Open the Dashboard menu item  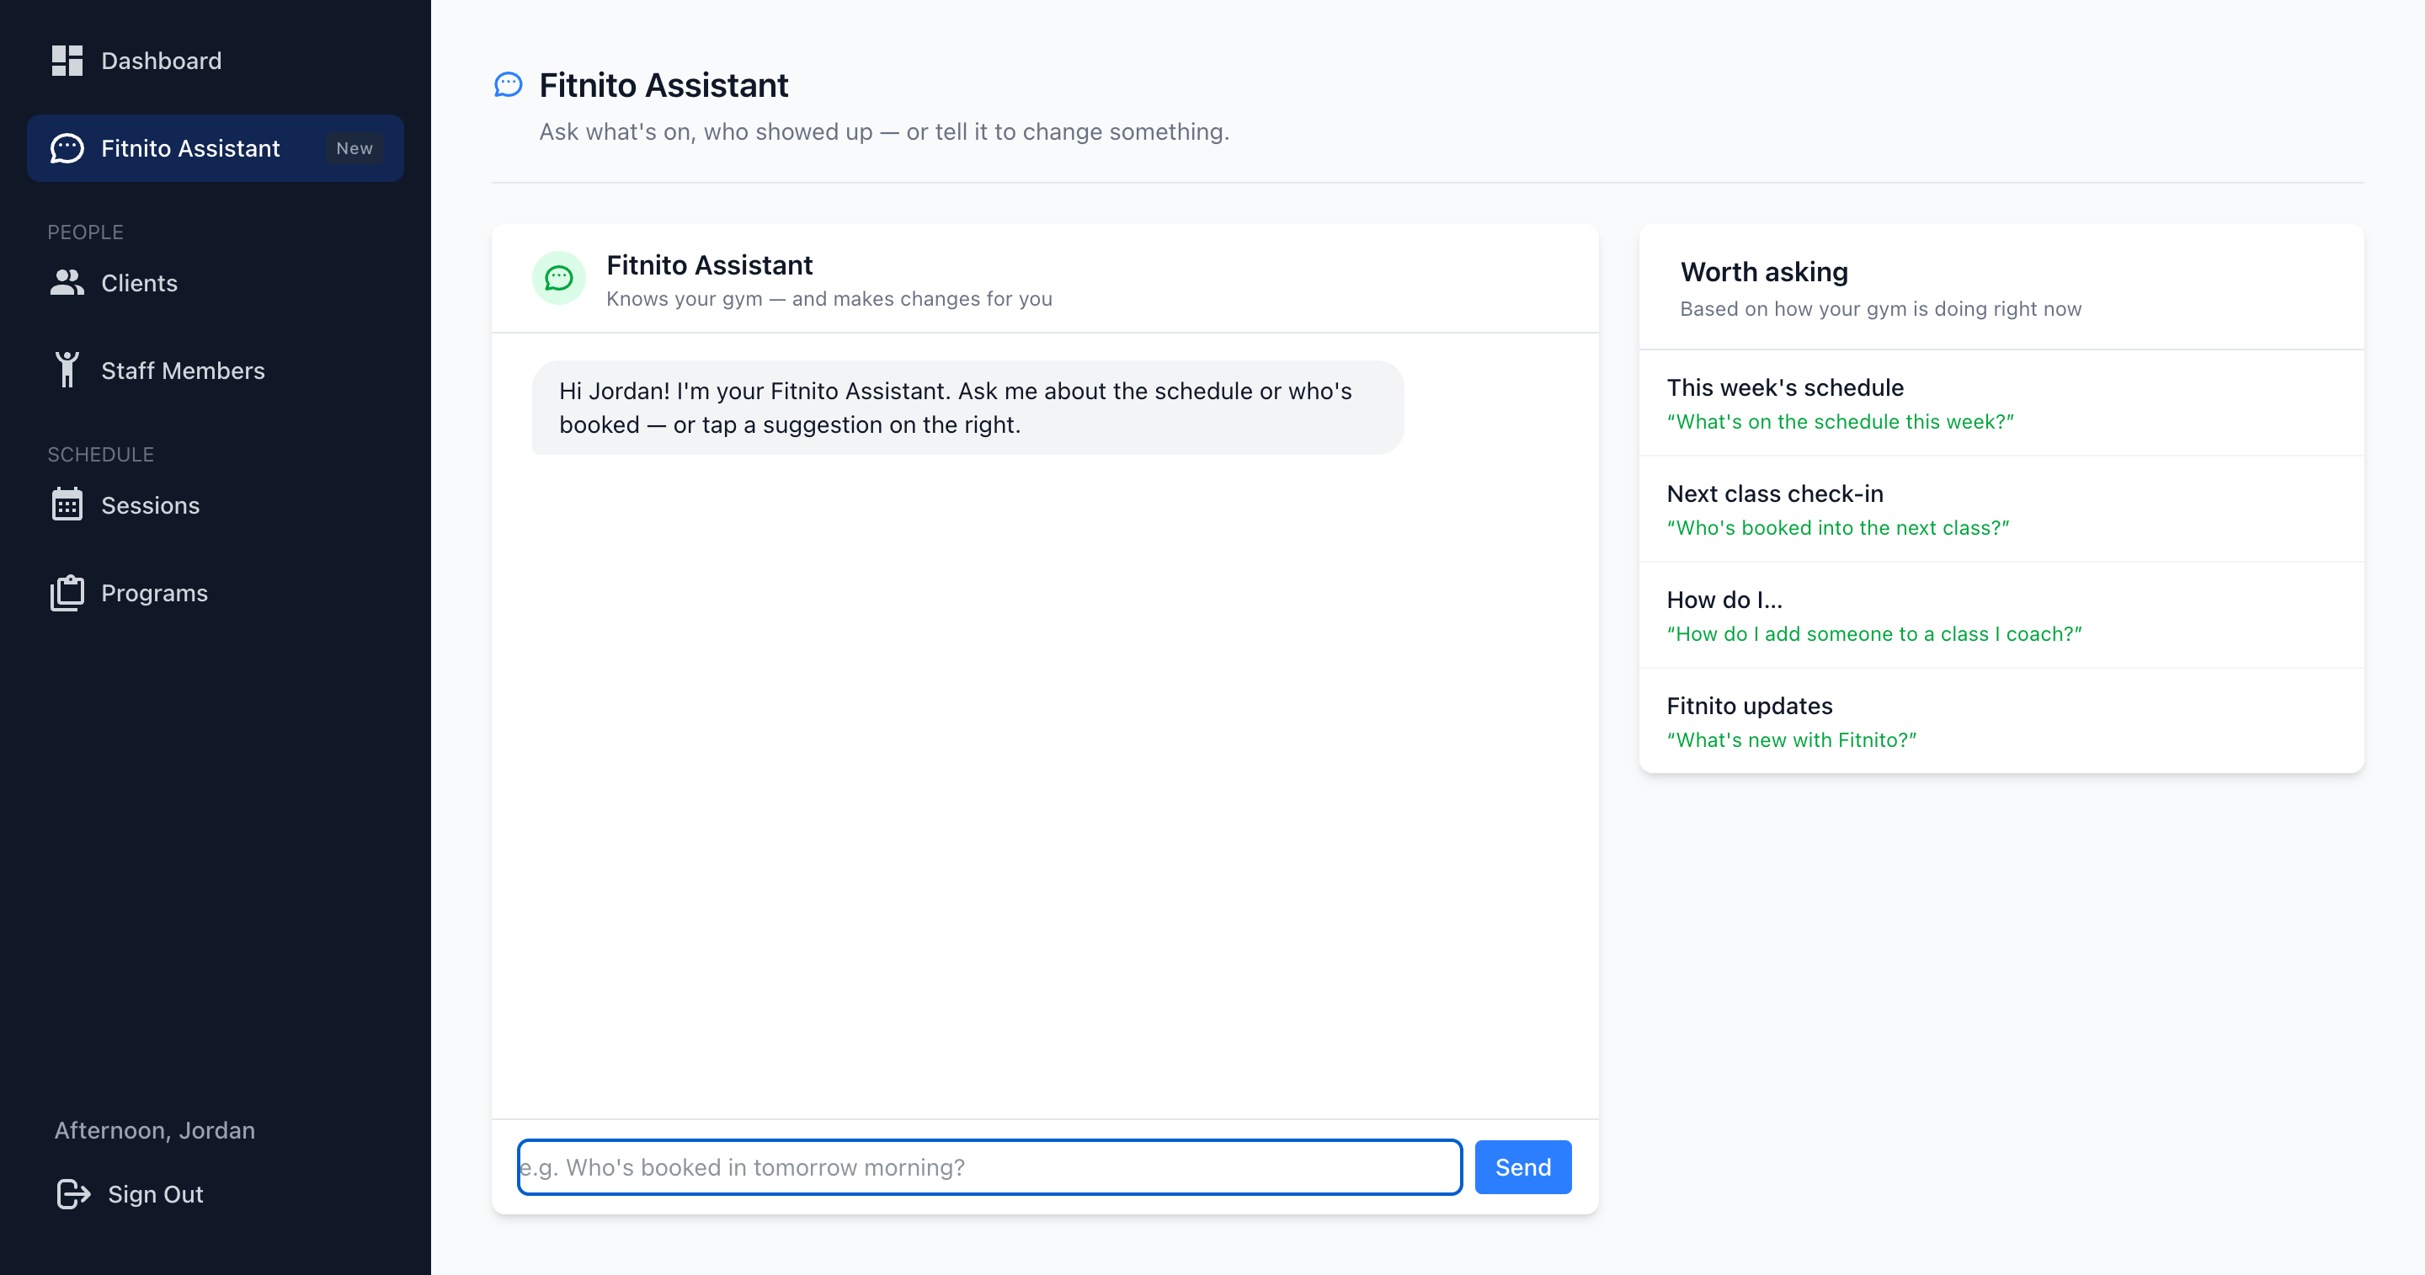coord(216,61)
